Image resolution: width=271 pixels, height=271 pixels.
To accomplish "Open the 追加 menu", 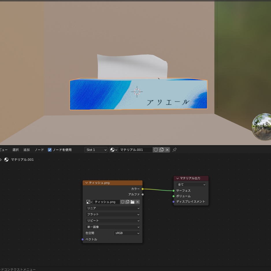I will tap(27, 150).
